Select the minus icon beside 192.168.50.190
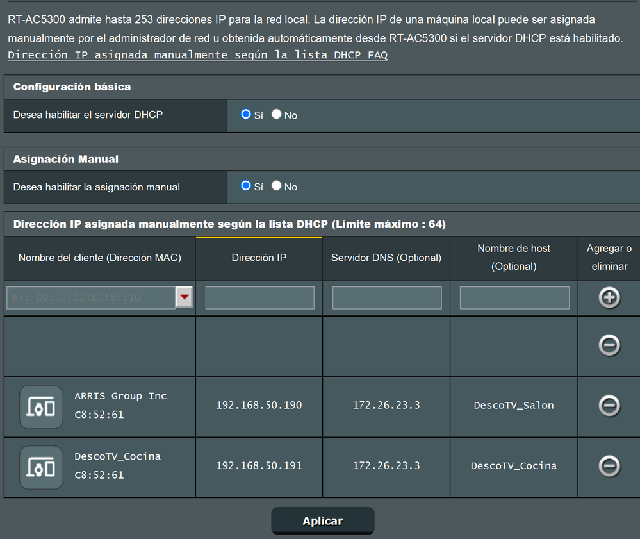Image resolution: width=640 pixels, height=539 pixels. 608,406
